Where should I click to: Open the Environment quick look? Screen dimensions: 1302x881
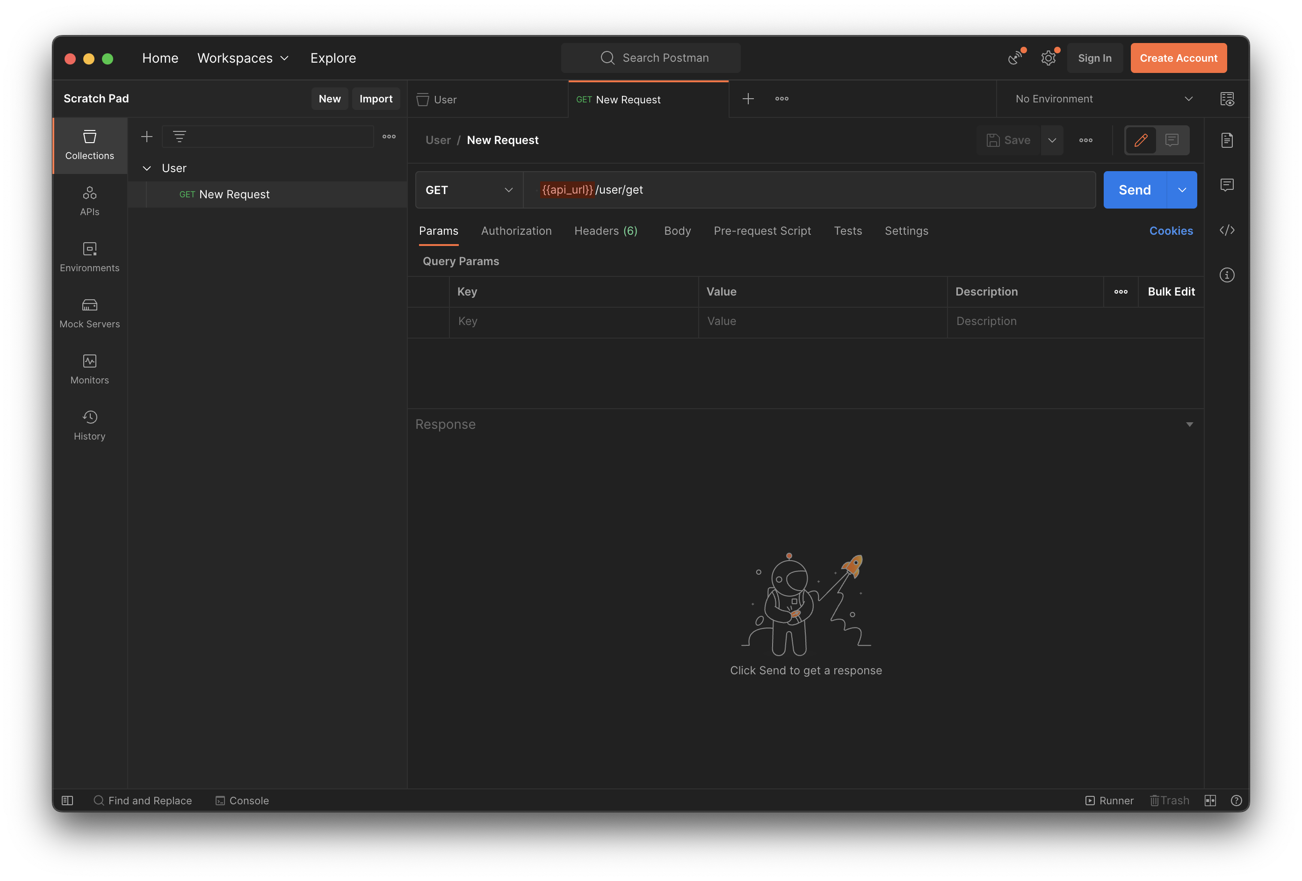pyautogui.click(x=1227, y=99)
